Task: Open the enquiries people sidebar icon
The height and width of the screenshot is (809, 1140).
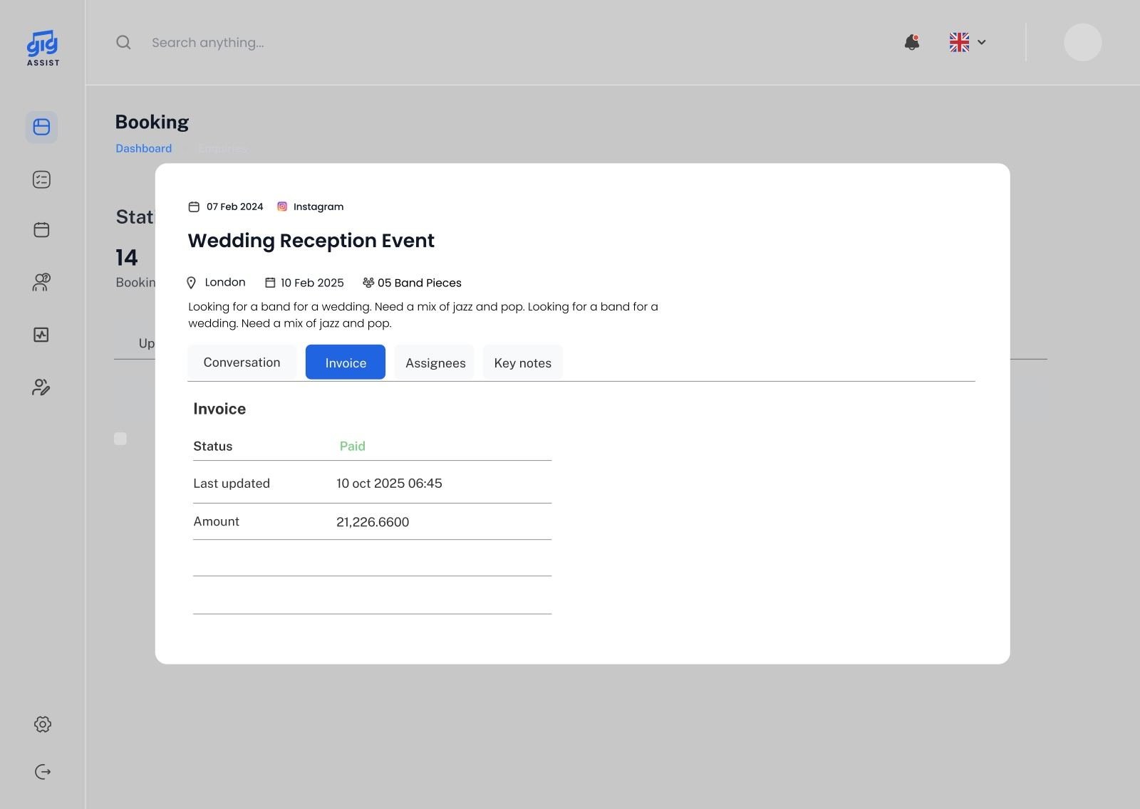Action: [41, 282]
